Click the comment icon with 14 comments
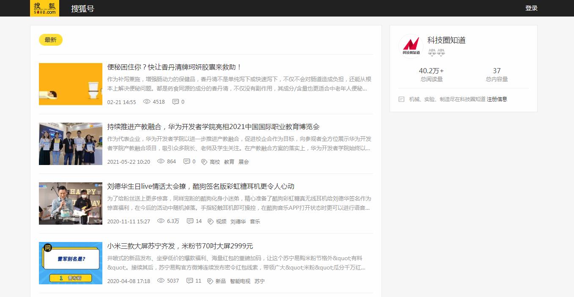The width and height of the screenshot is (574, 297). click(x=190, y=221)
